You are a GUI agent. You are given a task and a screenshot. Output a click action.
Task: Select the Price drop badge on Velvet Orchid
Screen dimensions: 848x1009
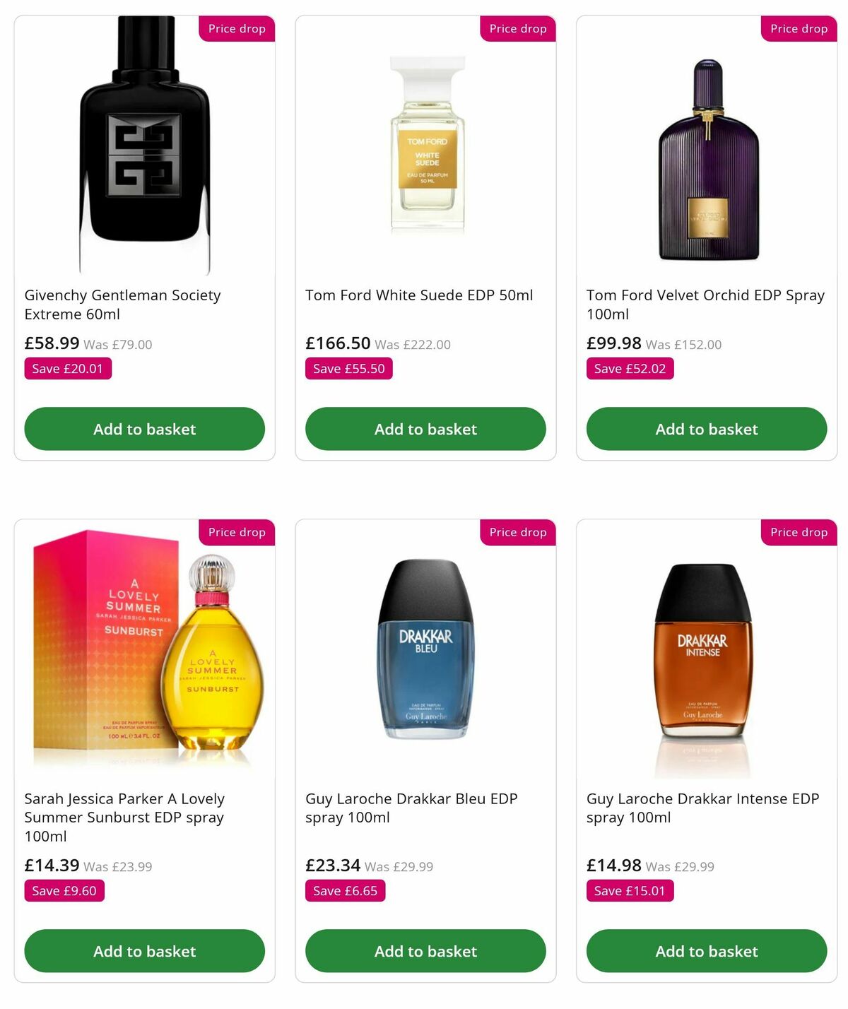(x=798, y=29)
